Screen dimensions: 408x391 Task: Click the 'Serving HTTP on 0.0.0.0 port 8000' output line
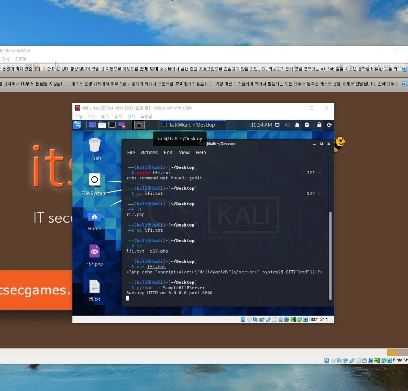pyautogui.click(x=174, y=293)
